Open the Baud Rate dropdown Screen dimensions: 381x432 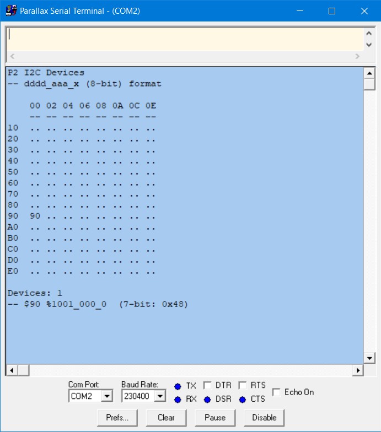click(x=160, y=396)
